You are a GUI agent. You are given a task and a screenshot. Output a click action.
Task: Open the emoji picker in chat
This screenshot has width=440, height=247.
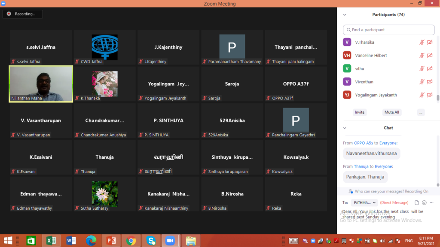point(424,202)
